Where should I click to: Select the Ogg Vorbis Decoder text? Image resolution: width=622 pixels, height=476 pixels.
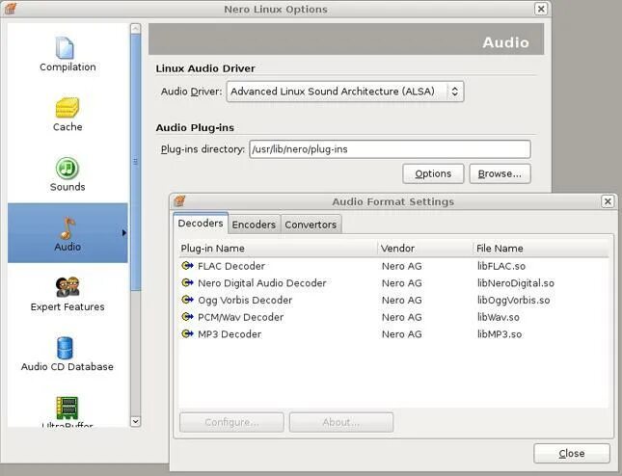pyautogui.click(x=245, y=301)
